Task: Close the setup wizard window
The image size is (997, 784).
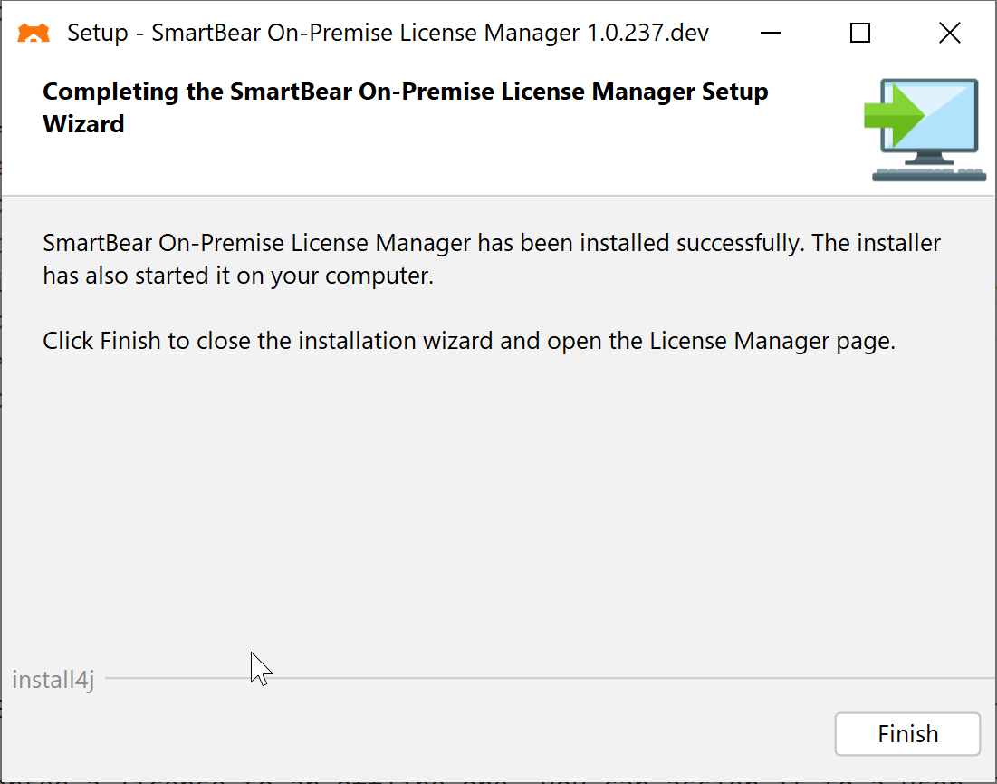Action: [949, 33]
